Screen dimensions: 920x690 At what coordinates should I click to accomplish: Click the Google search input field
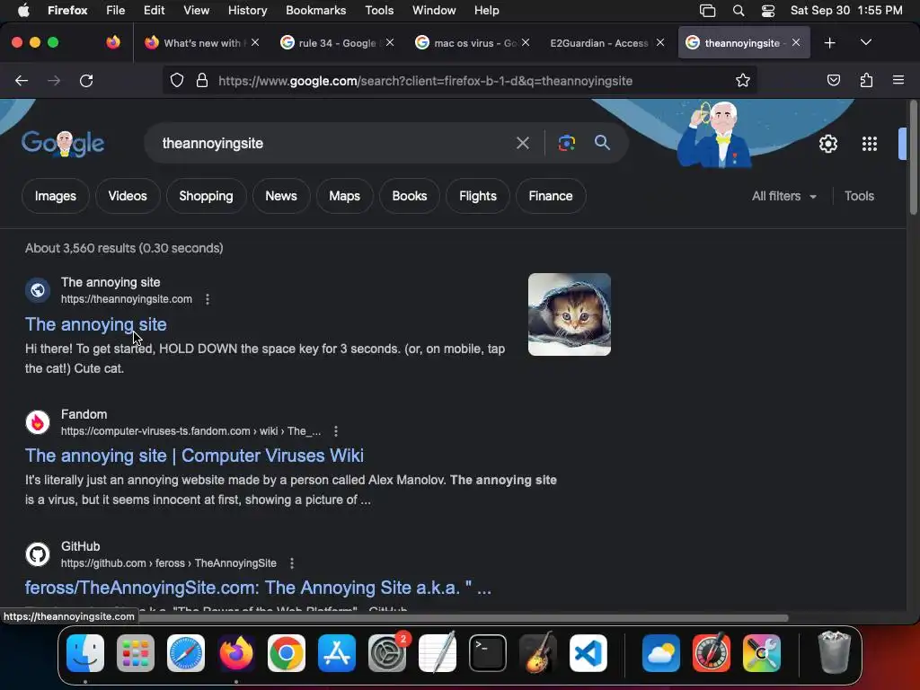click(x=334, y=143)
